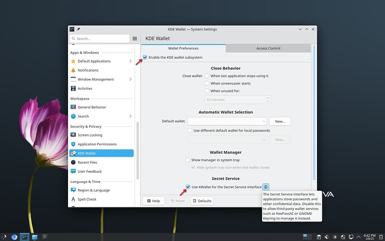This screenshot has width=385, height=241.
Task: Open System Settings window menu icon in titlebar
Action: pos(71,29)
